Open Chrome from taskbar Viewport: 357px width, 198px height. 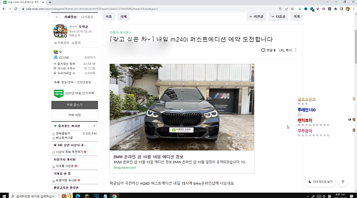click(114, 196)
